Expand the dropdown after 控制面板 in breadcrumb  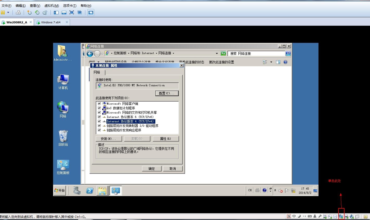[129, 53]
